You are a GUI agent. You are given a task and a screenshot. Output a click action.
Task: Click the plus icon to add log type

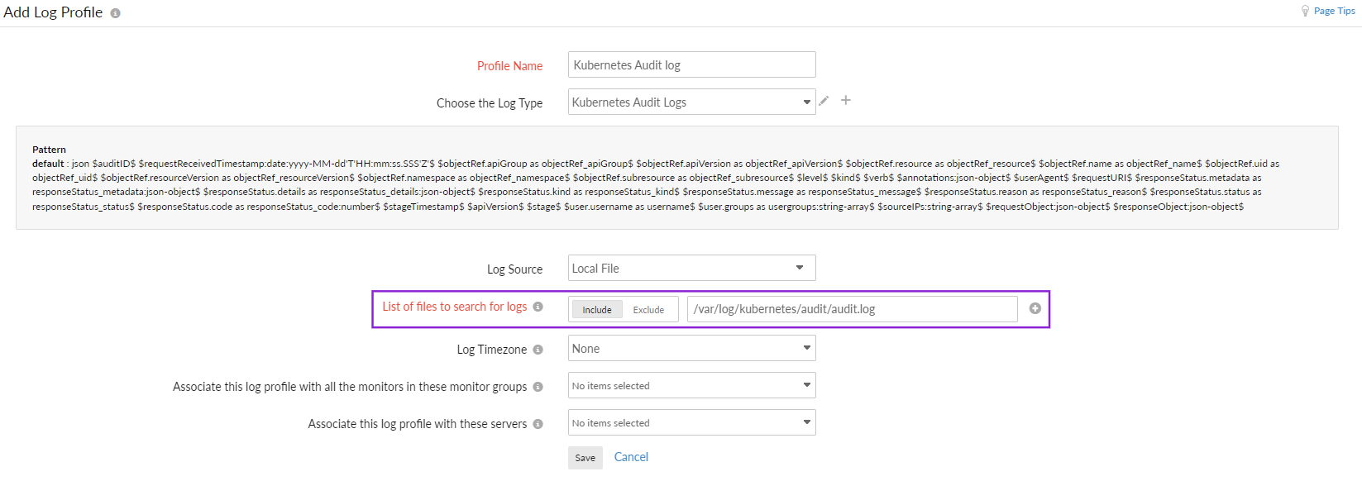[846, 100]
